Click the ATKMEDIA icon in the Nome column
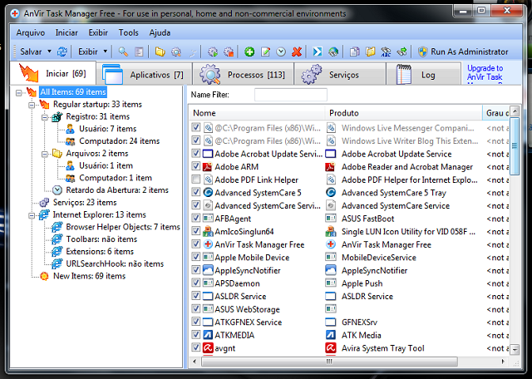The image size is (532, 379). click(208, 335)
